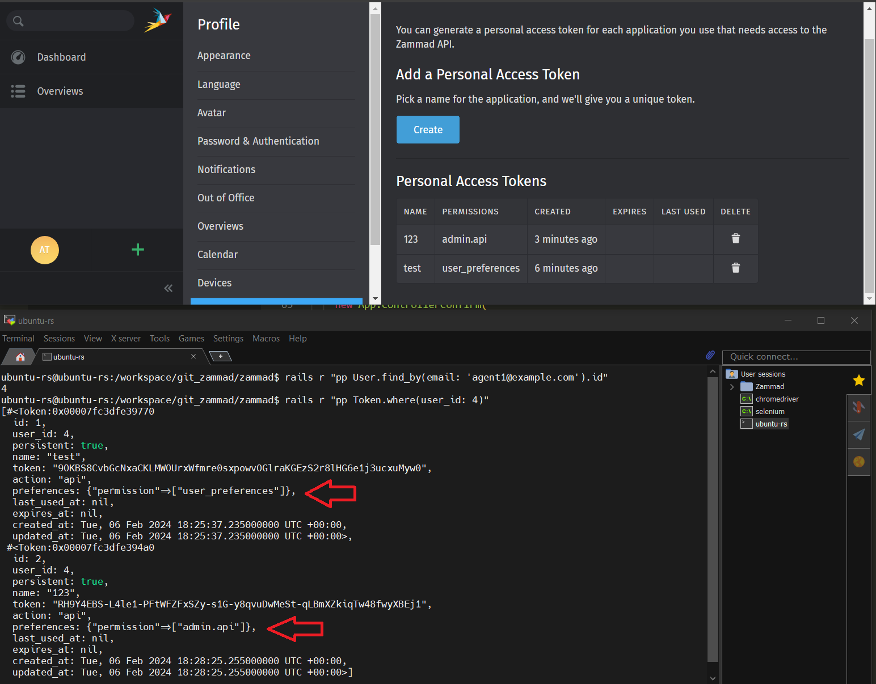Open Notifications profile settings
Viewport: 876px width, 684px height.
tap(226, 170)
